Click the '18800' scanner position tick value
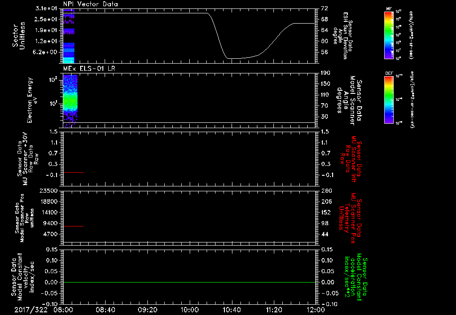 click(49, 202)
